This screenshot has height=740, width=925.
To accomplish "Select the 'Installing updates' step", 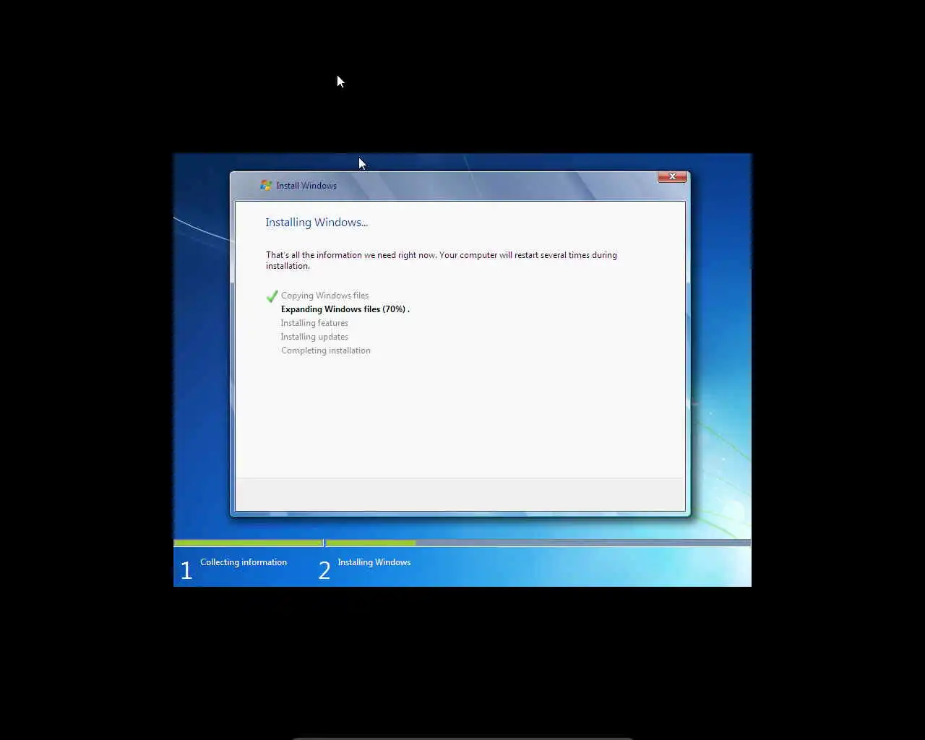I will point(314,337).
